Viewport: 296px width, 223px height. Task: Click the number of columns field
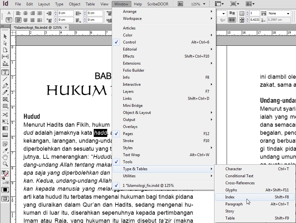(x=255, y=13)
